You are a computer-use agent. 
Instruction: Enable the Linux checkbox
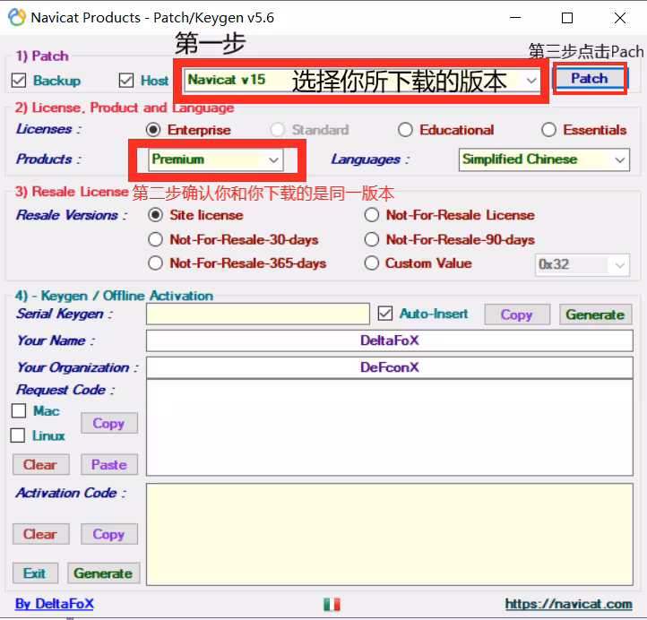18,435
